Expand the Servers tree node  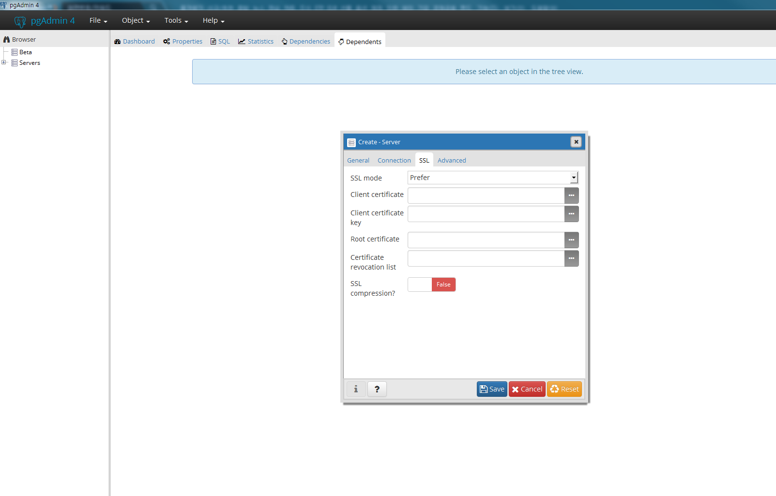[x=4, y=62]
